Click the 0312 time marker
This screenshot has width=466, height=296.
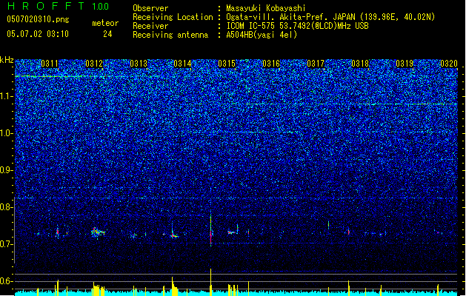(x=94, y=64)
